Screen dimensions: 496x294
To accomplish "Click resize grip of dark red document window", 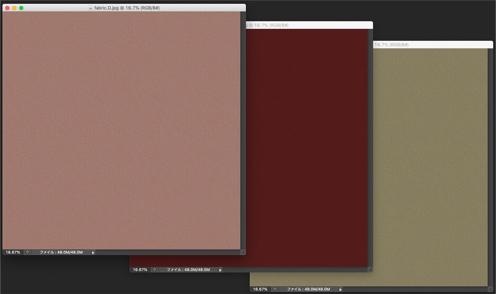I will pyautogui.click(x=370, y=269).
